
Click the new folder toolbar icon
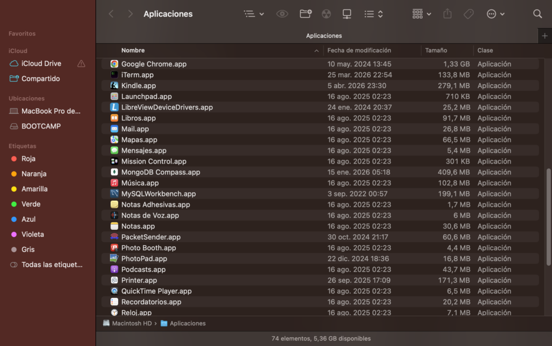pyautogui.click(x=306, y=14)
